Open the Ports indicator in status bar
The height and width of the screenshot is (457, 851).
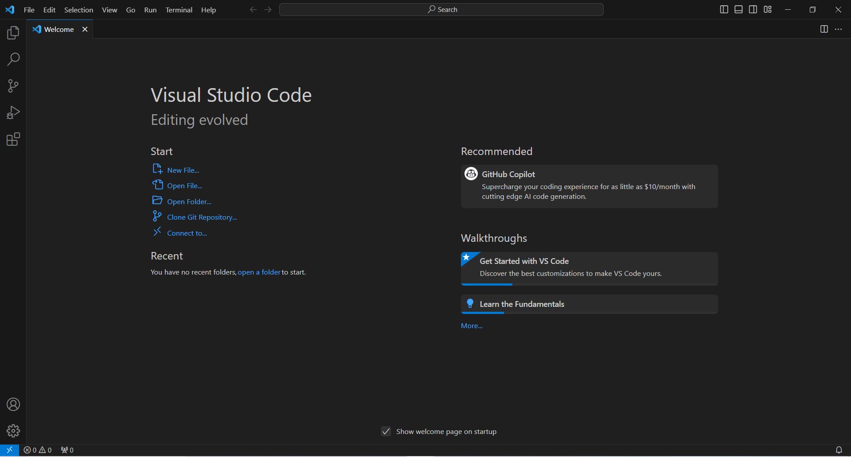[66, 449]
